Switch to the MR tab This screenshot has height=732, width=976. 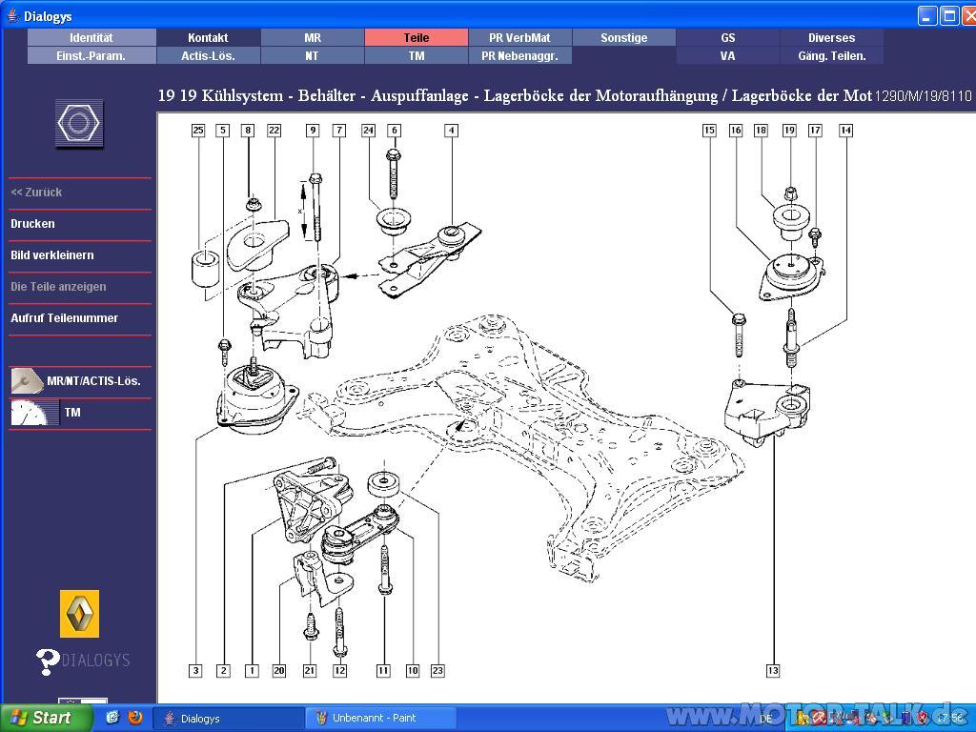313,37
